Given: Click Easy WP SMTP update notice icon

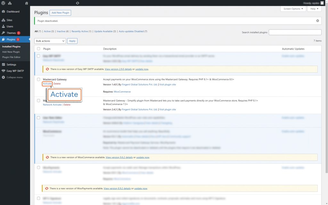Looking at the screenshot, I should tap(47, 69).
